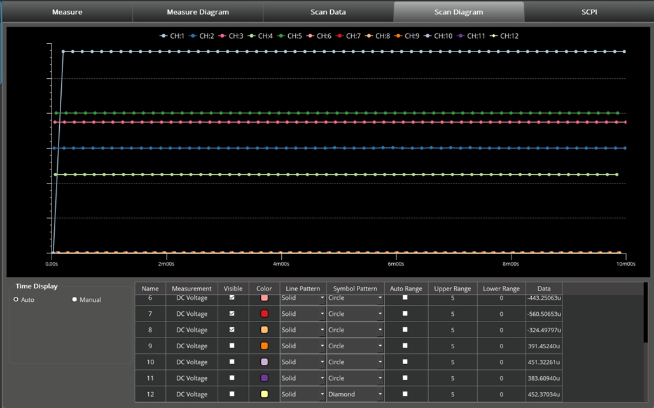Open Line Pattern dropdown for channel 10
This screenshot has width=654, height=408.
click(302, 362)
